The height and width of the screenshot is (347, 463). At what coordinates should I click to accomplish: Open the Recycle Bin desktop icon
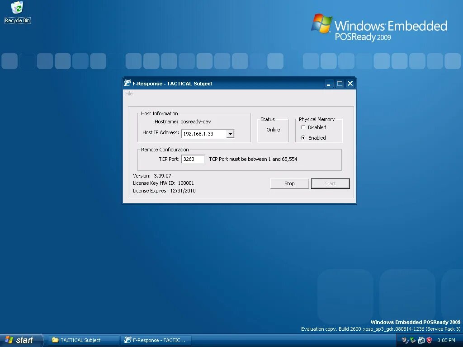coord(18,12)
